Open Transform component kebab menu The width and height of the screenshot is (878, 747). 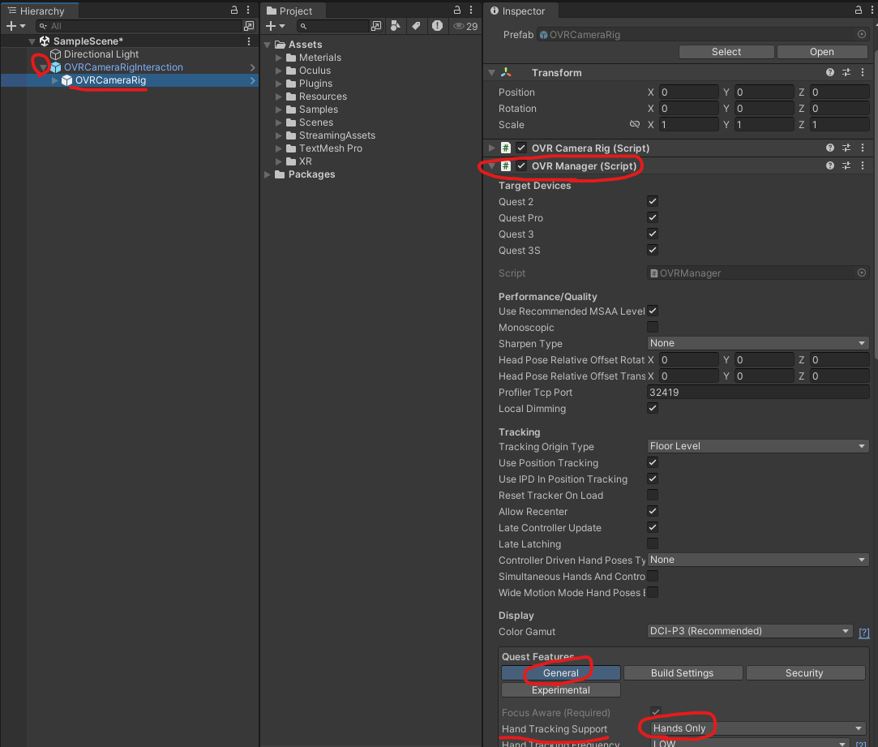(x=863, y=72)
